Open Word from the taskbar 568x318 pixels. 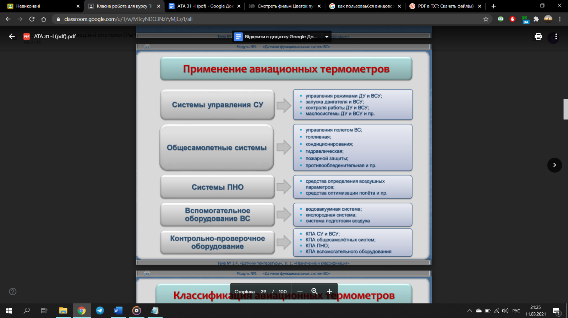click(x=118, y=311)
